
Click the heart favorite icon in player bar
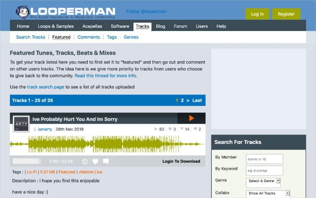(95, 161)
